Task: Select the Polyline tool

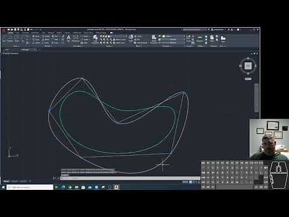Action: [x=10, y=38]
